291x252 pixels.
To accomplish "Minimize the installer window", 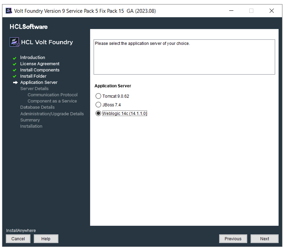I will tap(231, 11).
